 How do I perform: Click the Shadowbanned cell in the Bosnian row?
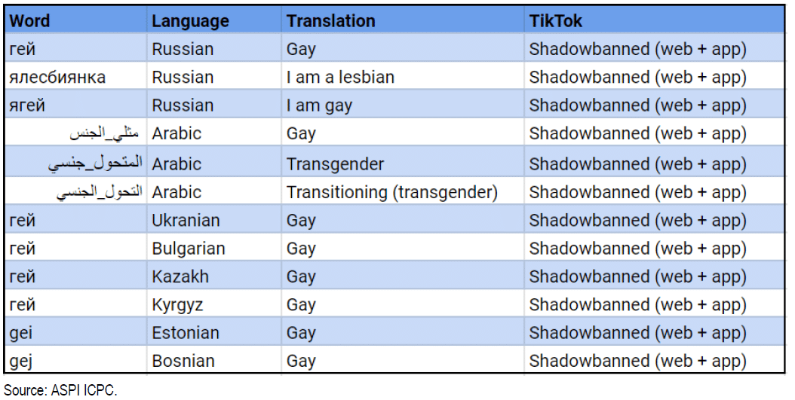pos(637,361)
